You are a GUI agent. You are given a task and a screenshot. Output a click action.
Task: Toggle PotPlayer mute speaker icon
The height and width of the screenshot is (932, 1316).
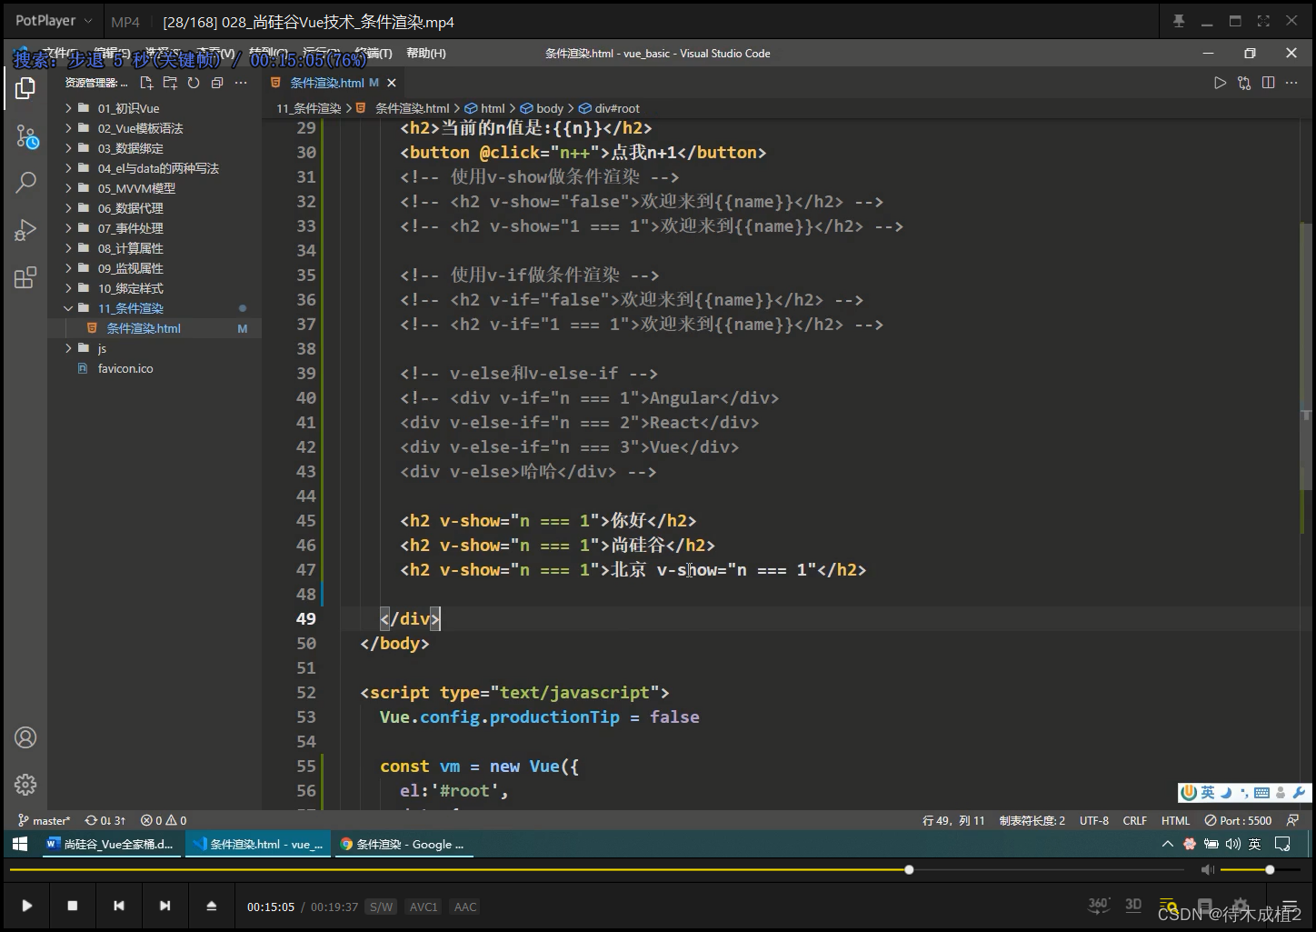click(1208, 870)
